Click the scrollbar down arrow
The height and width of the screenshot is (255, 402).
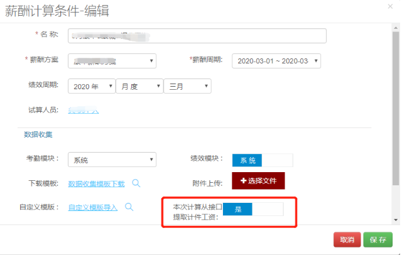coord(395,220)
